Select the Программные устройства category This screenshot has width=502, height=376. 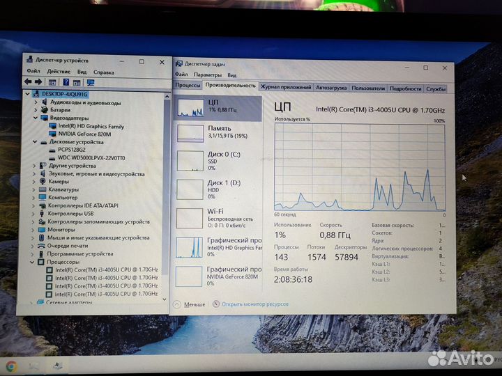80,253
